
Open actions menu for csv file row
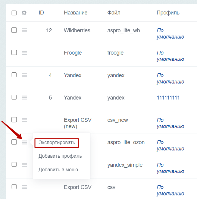pos(24,187)
